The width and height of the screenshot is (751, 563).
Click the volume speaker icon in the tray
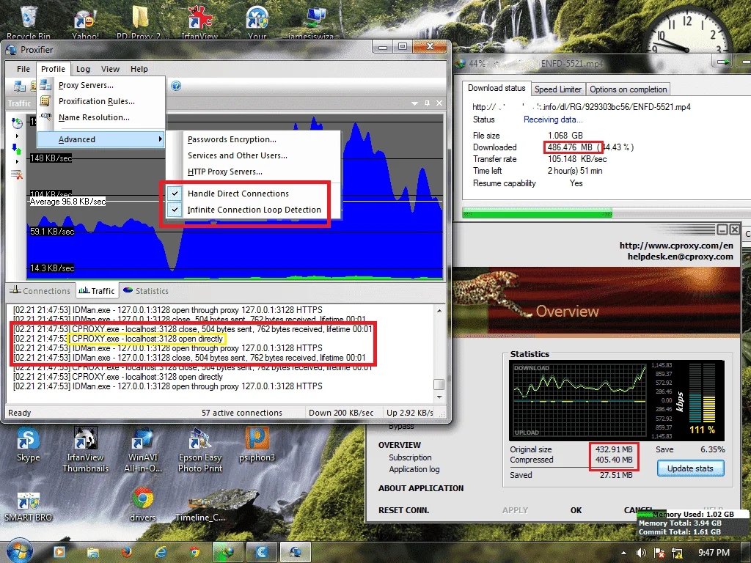[x=641, y=553]
